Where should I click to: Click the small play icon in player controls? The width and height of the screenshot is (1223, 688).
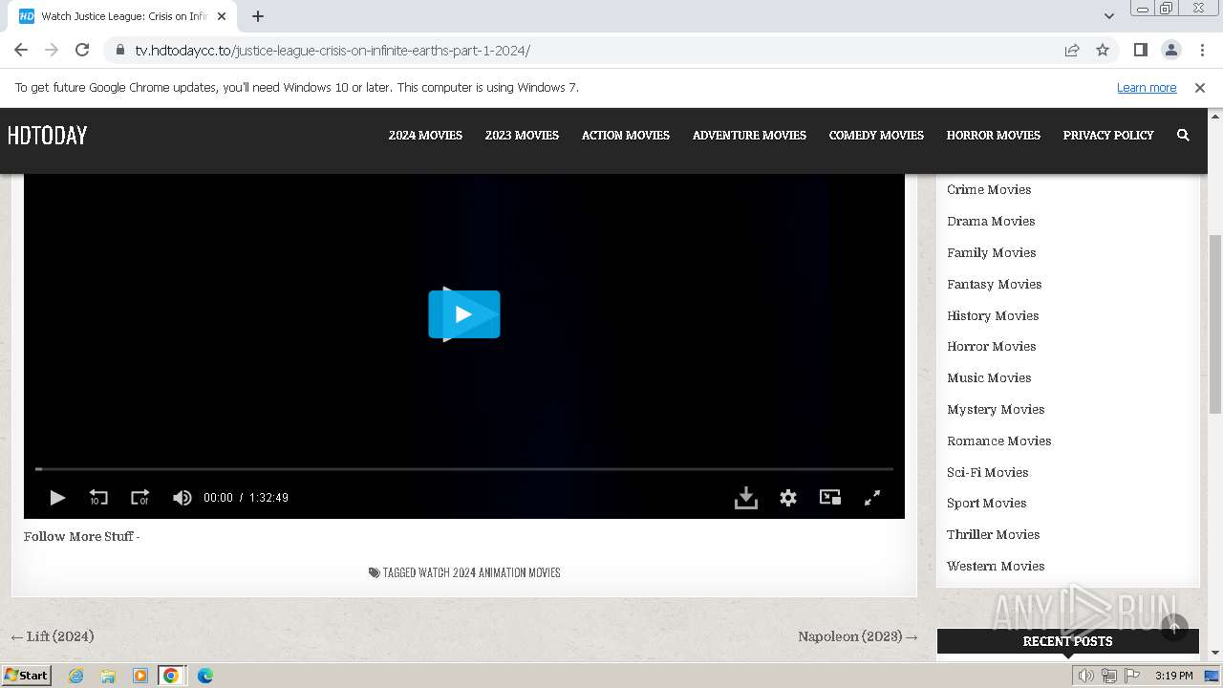click(x=57, y=498)
